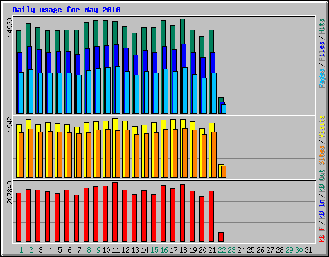Click the red kB F bar for day 1
This screenshot has width=329, height=257.
[19, 217]
